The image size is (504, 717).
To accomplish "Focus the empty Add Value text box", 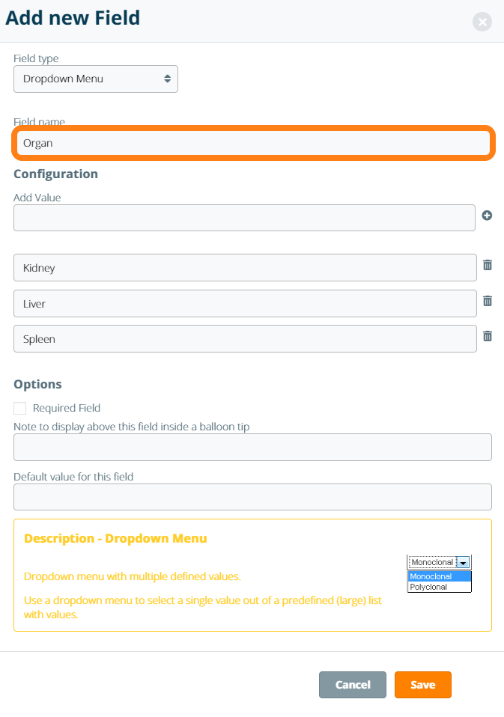I will [x=244, y=218].
